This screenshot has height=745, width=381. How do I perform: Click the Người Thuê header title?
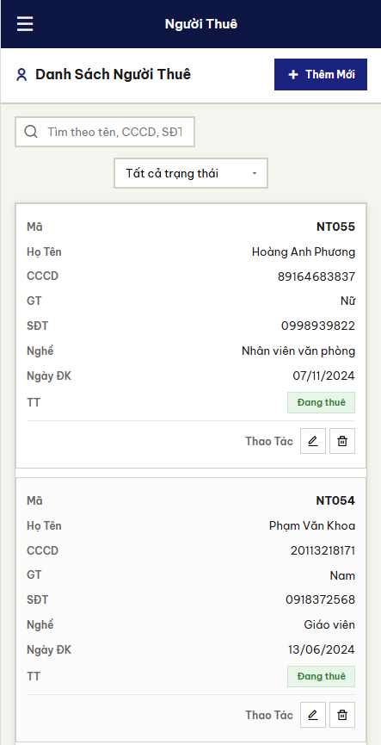click(x=201, y=24)
